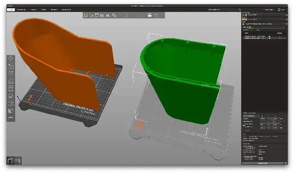Click editing icon of second object row
The image size is (294, 173).
tap(280, 38)
